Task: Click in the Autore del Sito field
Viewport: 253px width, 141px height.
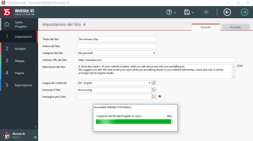Action: pos(117,46)
